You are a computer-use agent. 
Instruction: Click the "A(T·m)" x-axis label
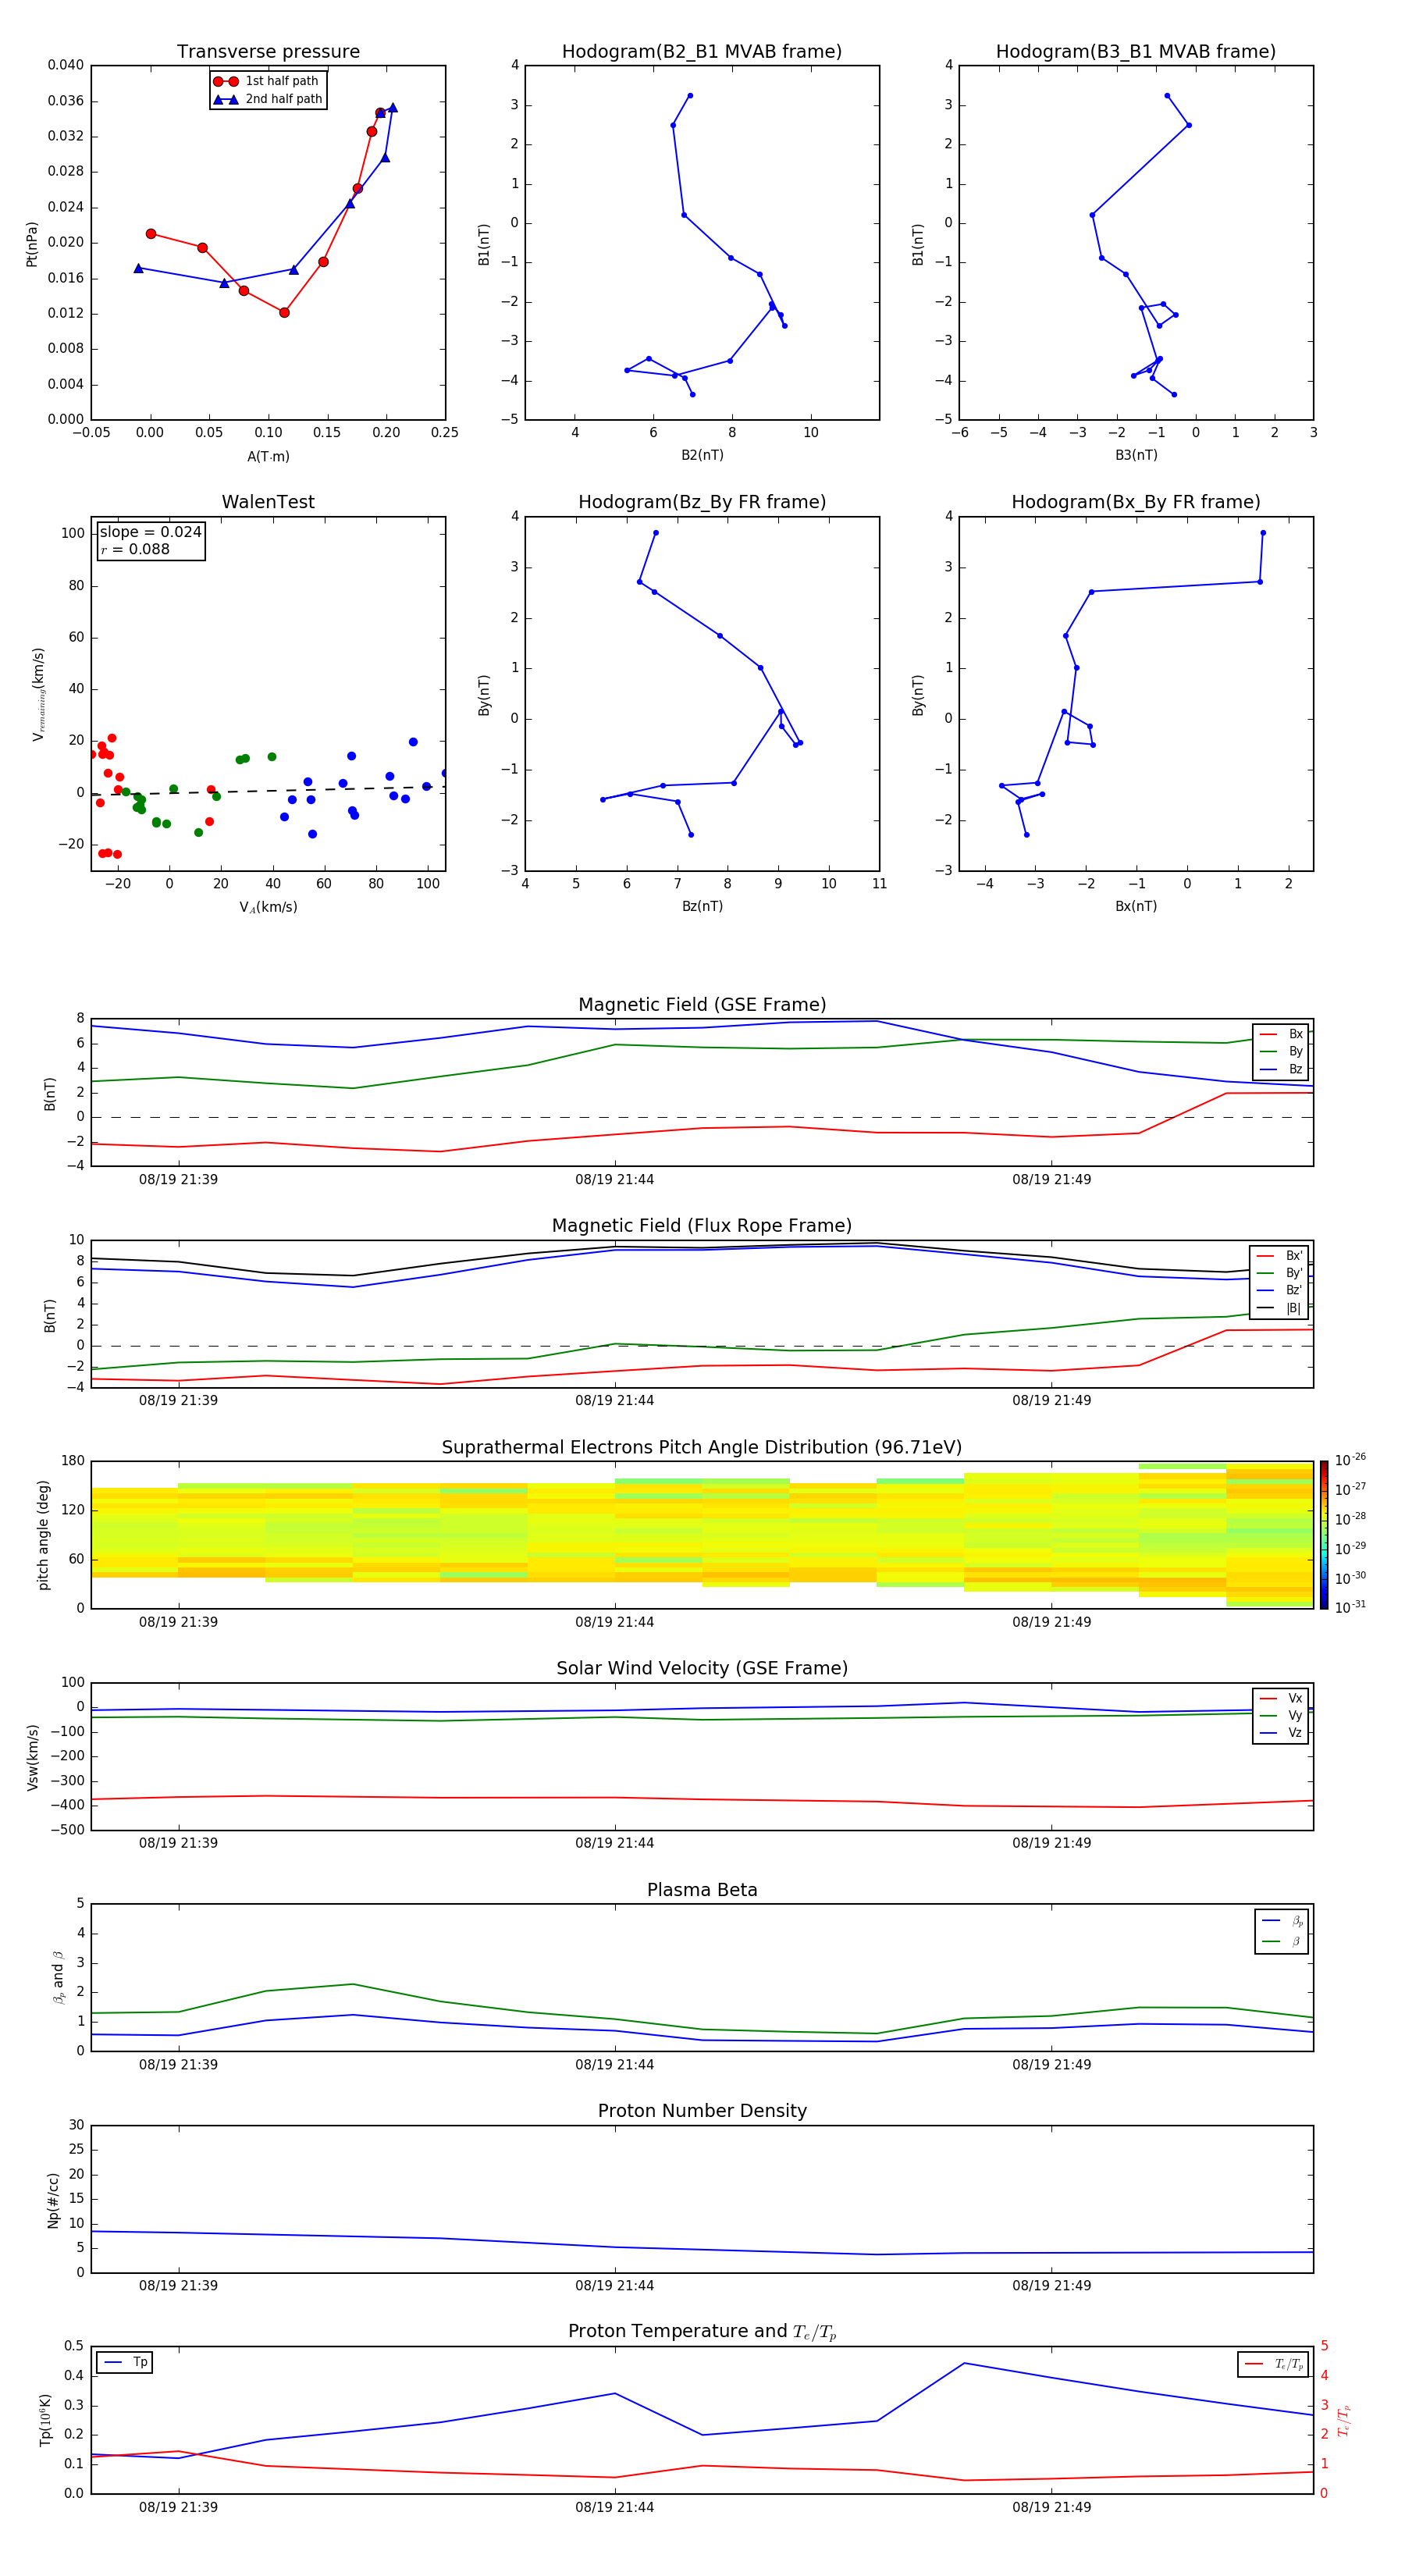point(268,456)
